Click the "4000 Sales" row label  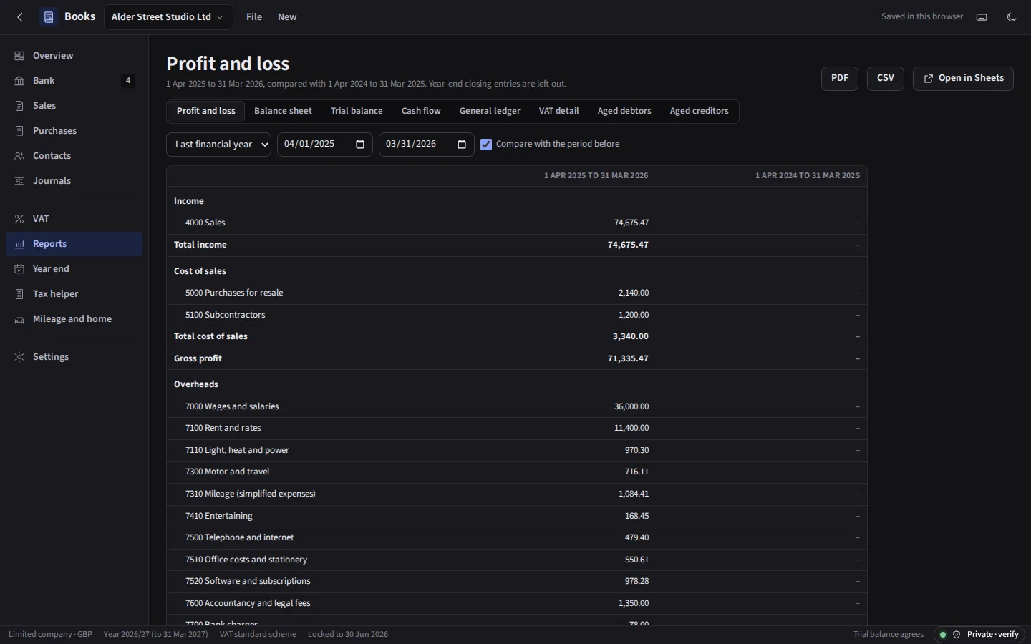point(205,223)
